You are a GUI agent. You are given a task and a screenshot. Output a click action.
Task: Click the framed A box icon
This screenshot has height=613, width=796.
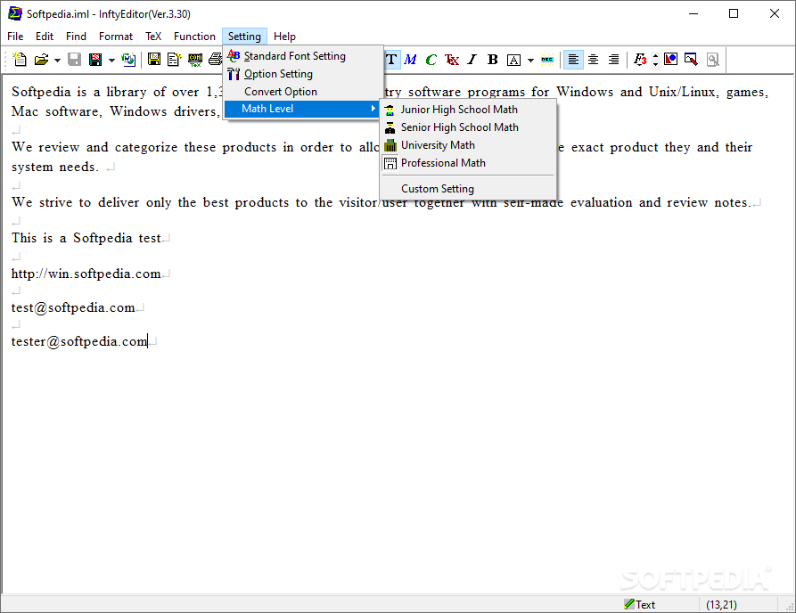click(513, 60)
